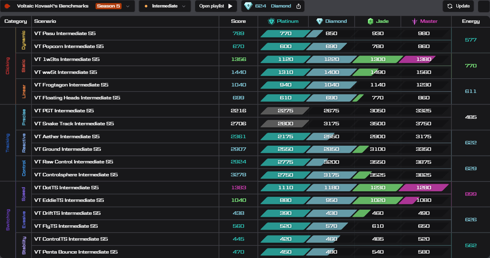Click the Scenario column header

[x=45, y=21]
